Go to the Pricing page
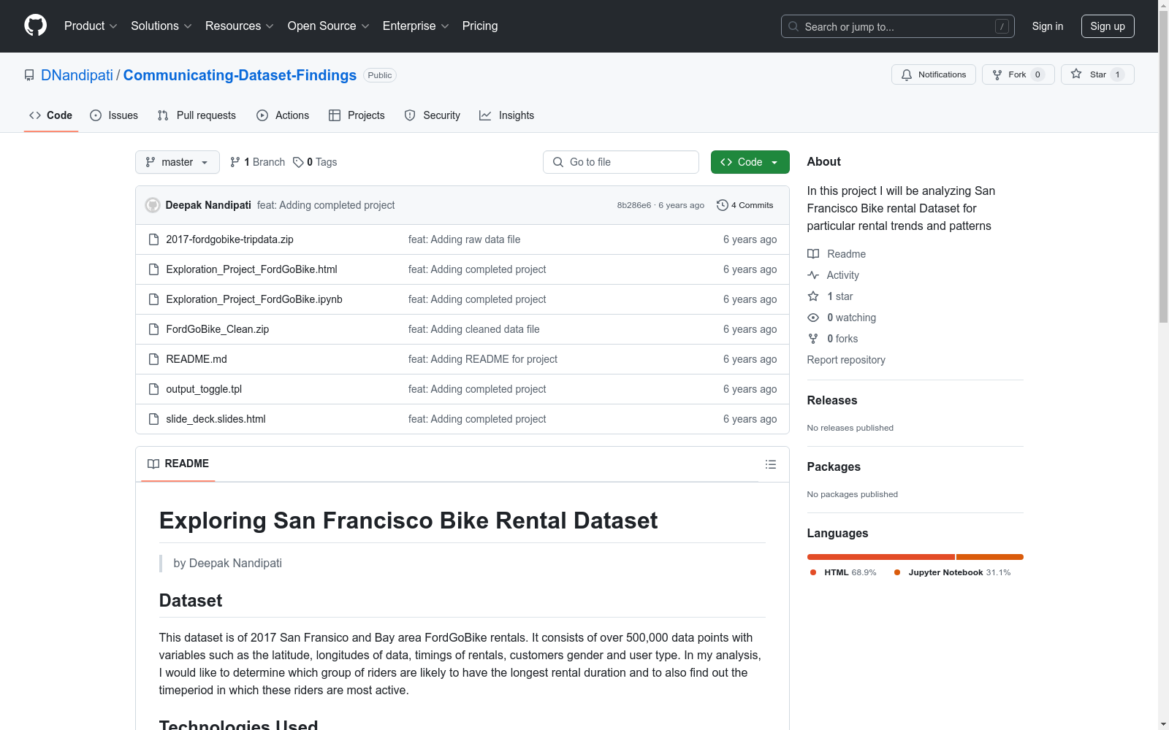This screenshot has height=730, width=1169. [480, 26]
